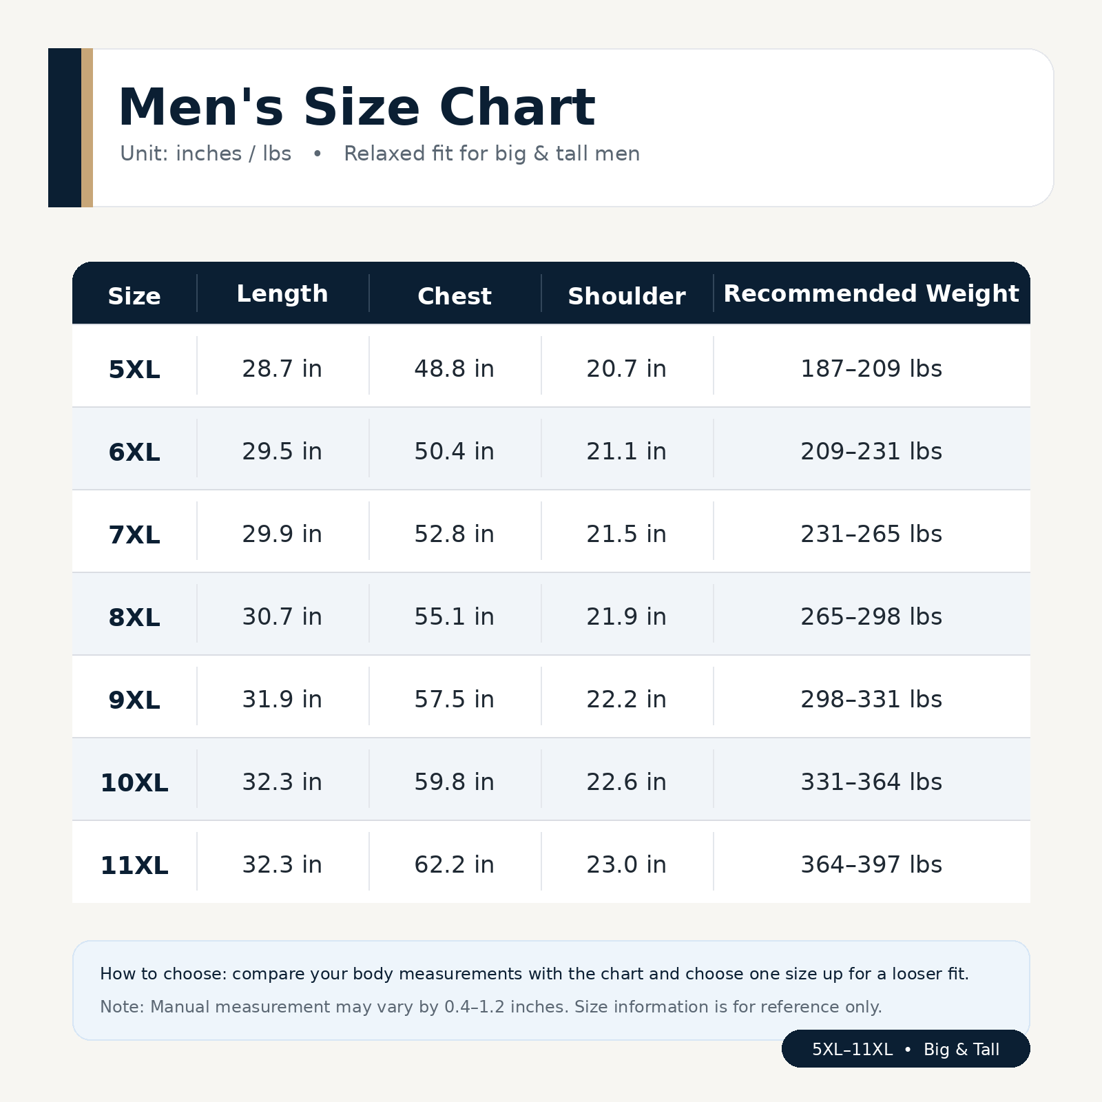
Task: Click the 9XL size label
Action: click(134, 700)
